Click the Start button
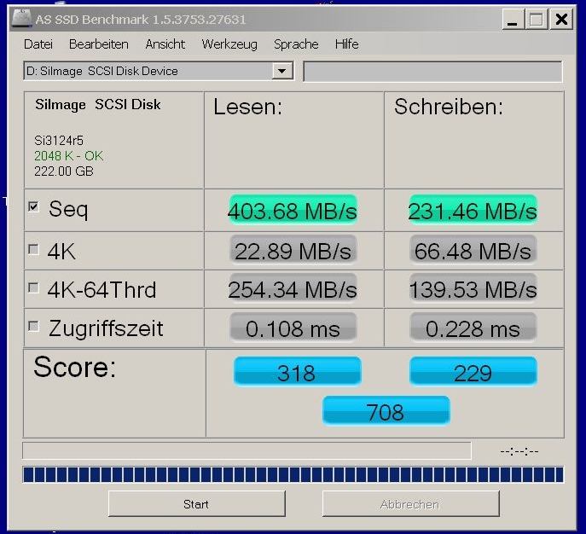This screenshot has height=534, width=586. coord(196,504)
